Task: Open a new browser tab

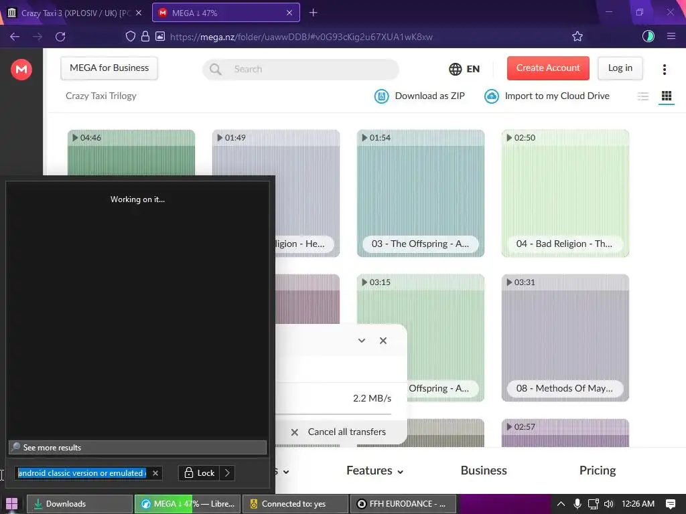Action: click(x=314, y=13)
